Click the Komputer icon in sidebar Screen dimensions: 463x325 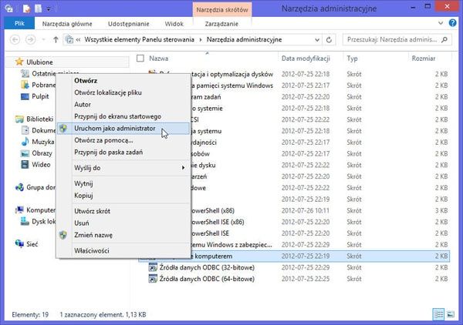(19, 209)
